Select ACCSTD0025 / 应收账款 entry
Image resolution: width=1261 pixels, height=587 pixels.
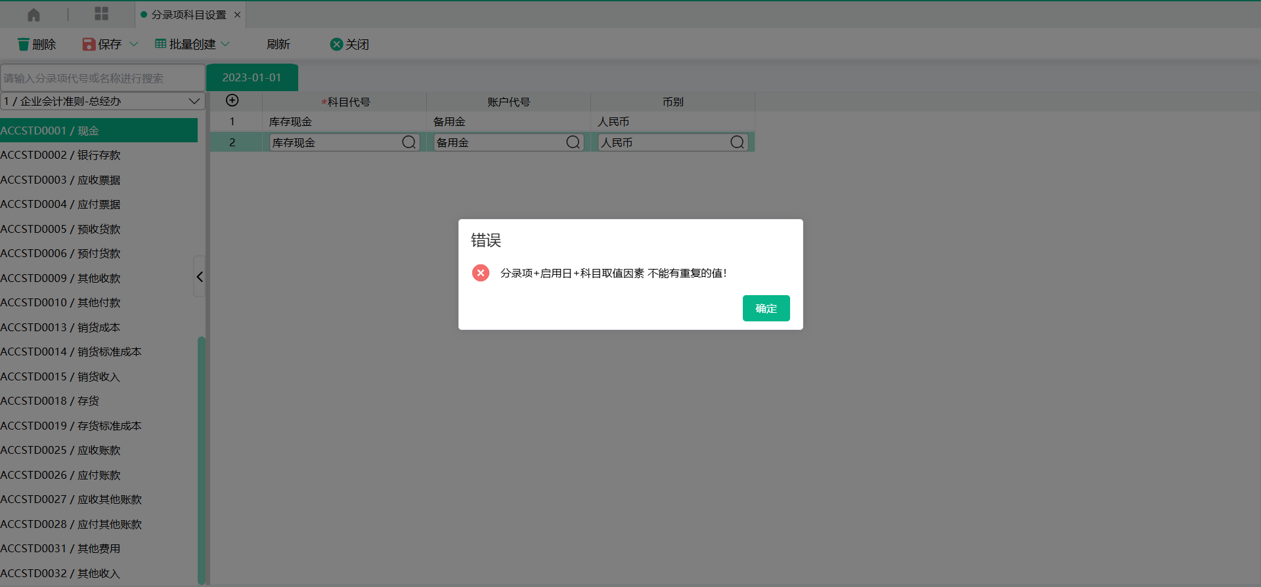click(99, 450)
